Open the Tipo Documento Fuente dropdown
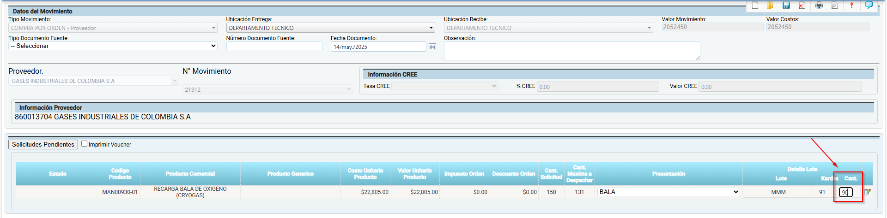The height and width of the screenshot is (218, 887). 113,46
